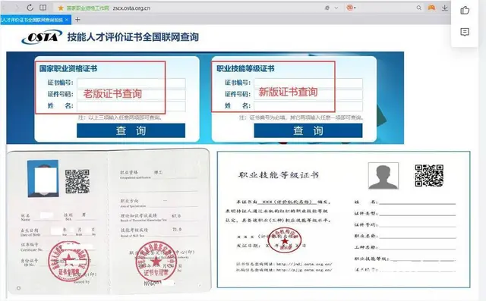The width and height of the screenshot is (486, 301).
Task: Click the 技能人才评价证书全国联网查询 page title
Action: [x=133, y=37]
